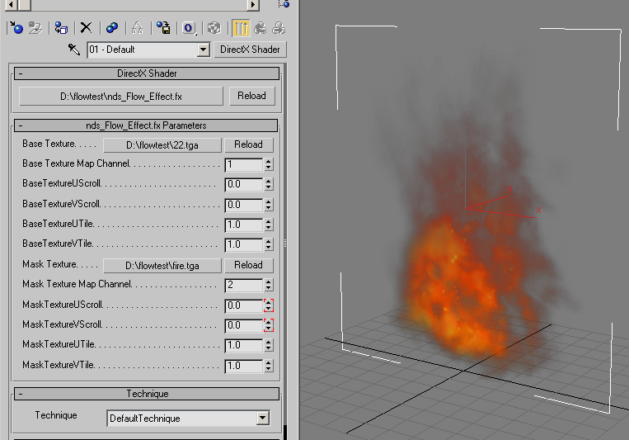
Task: Click the sample slots scrollbar right arrow
Action: 253,4
